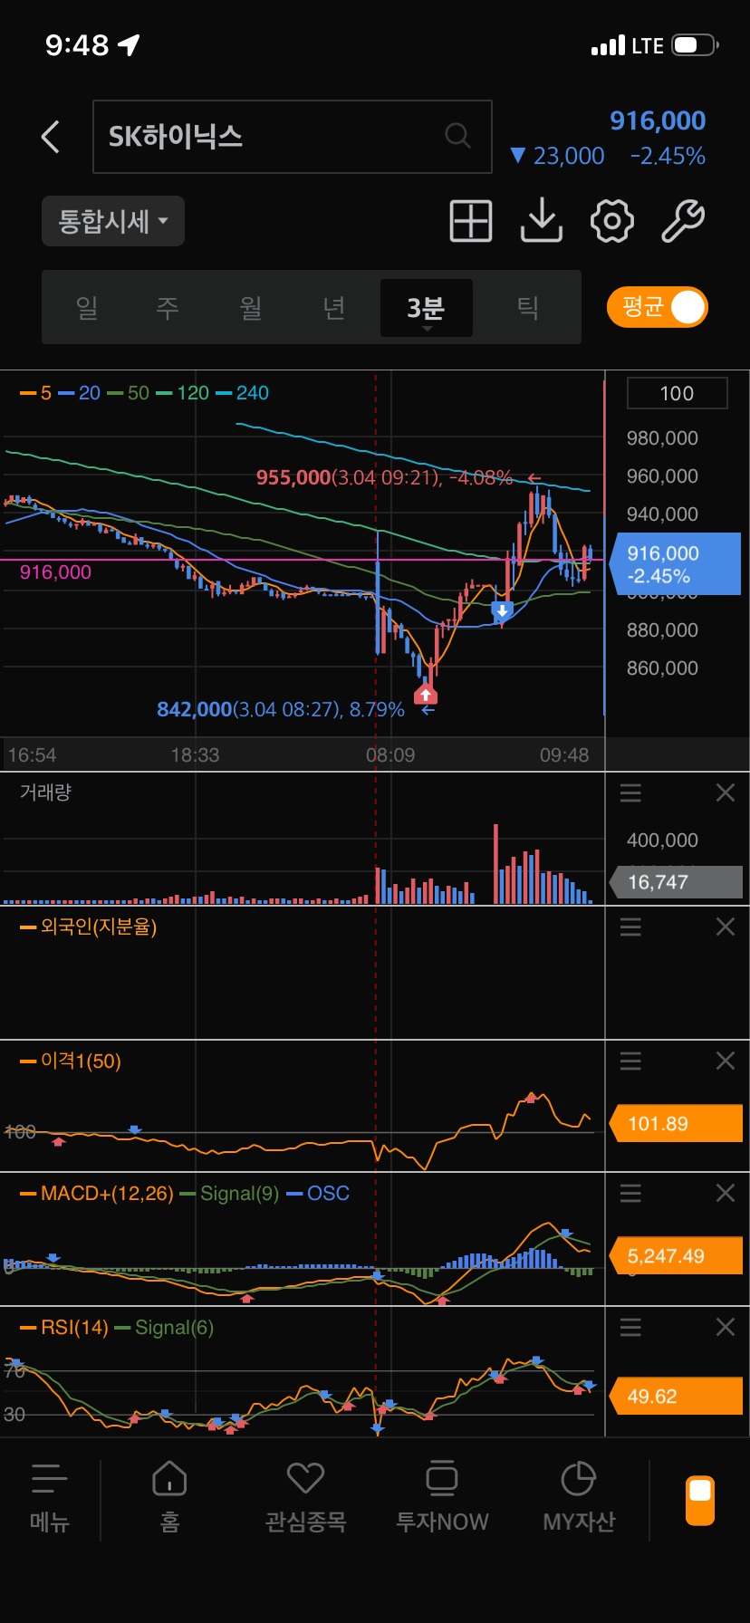The image size is (750, 1623).
Task: Open the wrench tools icon
Action: coord(683,221)
